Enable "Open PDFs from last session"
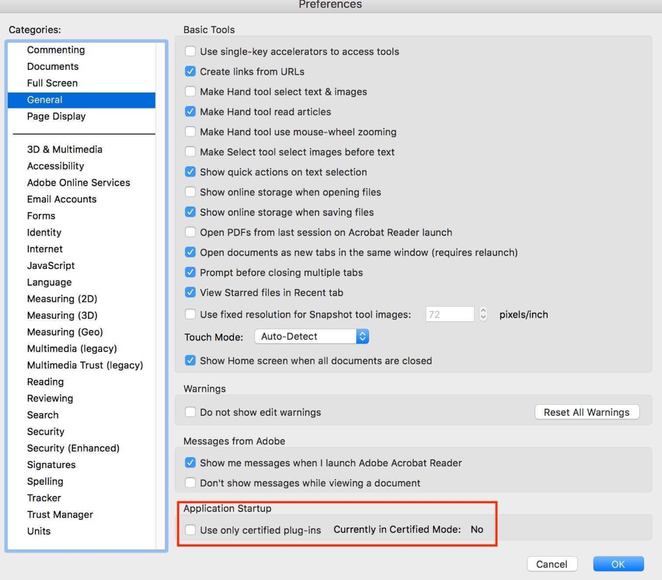Viewport: 662px width, 580px height. pyautogui.click(x=190, y=232)
